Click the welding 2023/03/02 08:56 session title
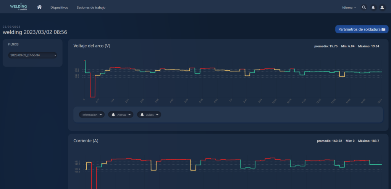391x189 pixels. (x=35, y=32)
